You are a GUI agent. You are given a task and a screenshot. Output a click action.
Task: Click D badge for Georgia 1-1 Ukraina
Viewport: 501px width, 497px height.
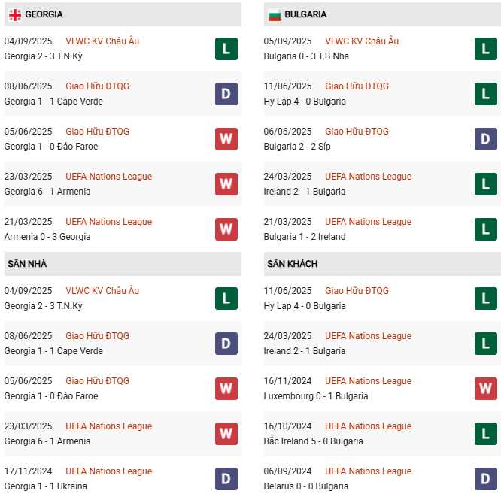tap(226, 479)
